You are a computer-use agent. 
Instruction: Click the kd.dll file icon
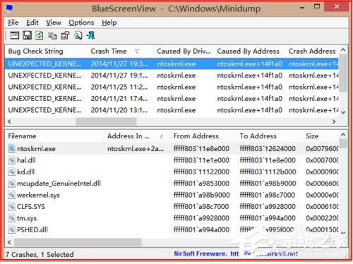(11, 172)
